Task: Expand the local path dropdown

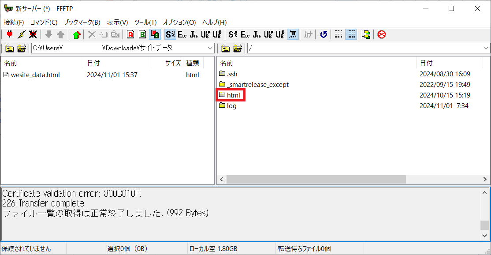Action: point(210,48)
